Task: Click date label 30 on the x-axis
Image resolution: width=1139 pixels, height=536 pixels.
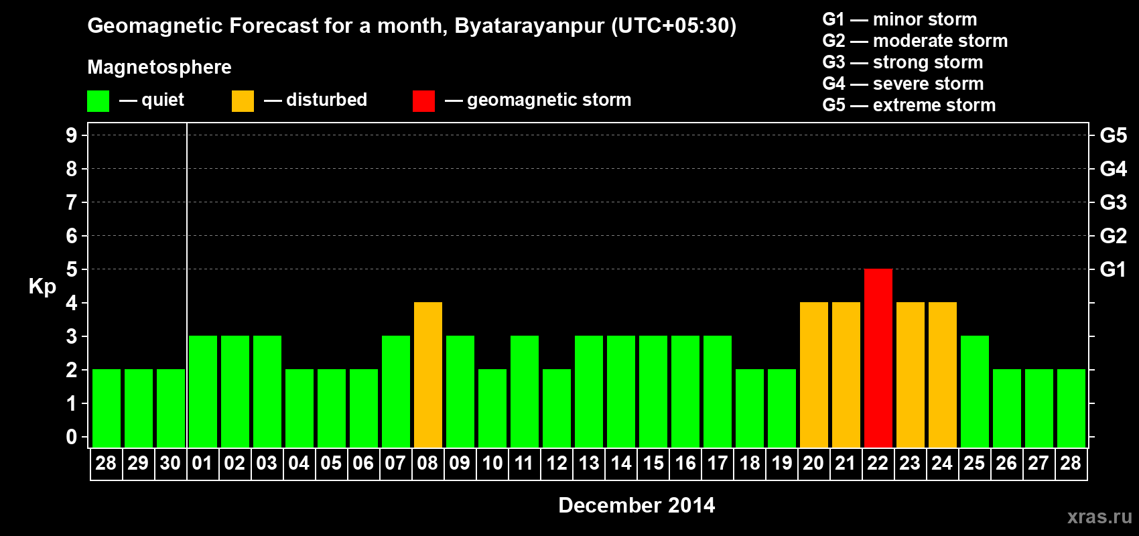Action: tap(170, 464)
